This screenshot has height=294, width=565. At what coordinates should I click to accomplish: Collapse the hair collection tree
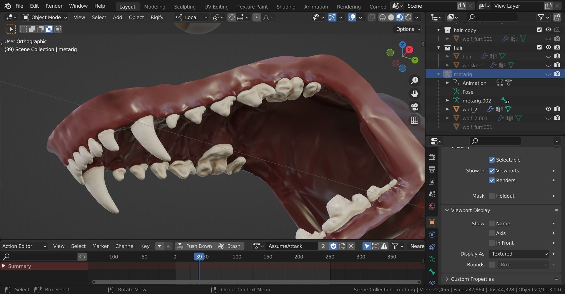438,48
